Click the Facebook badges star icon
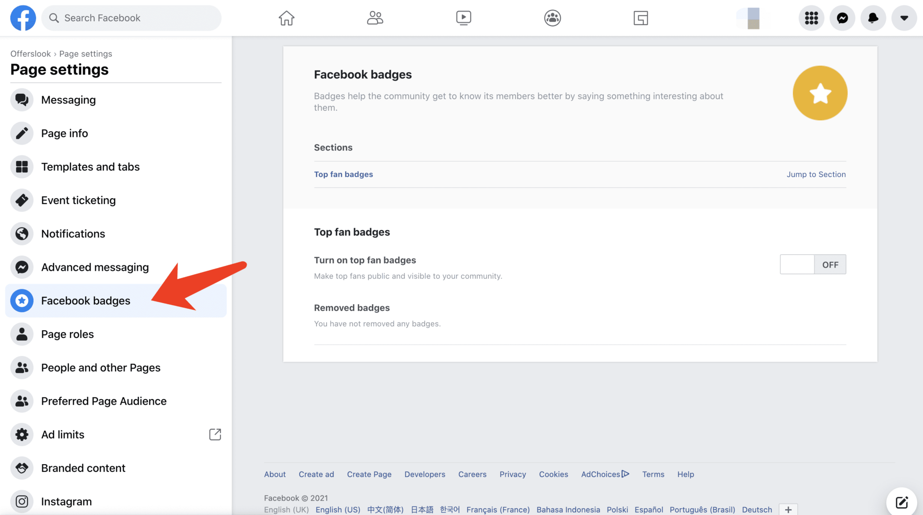This screenshot has width=923, height=515. (x=820, y=93)
